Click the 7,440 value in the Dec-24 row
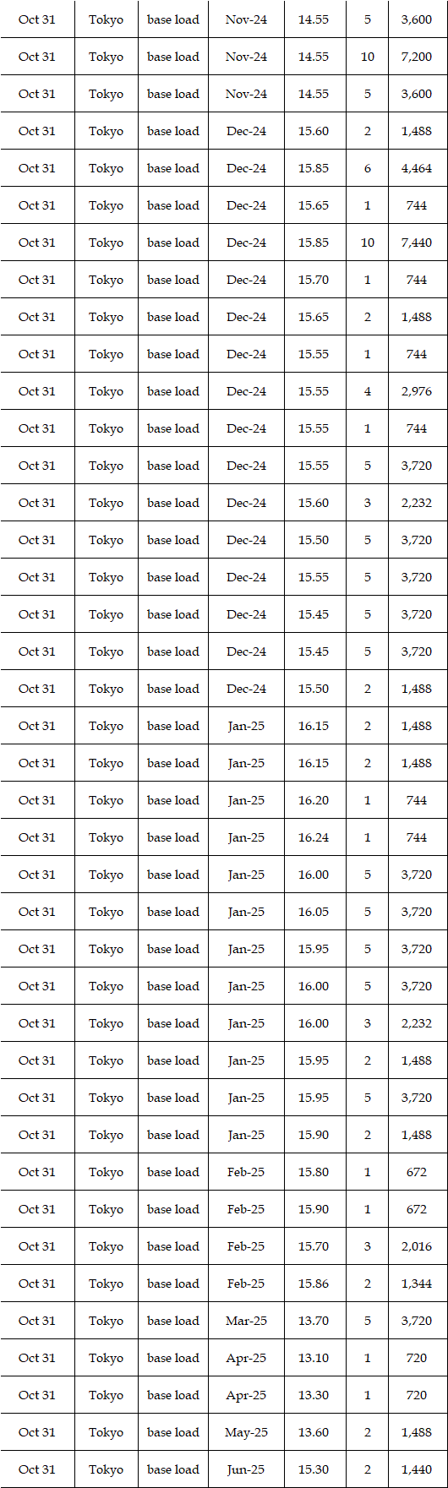The height and width of the screenshot is (1488, 448). (417, 243)
